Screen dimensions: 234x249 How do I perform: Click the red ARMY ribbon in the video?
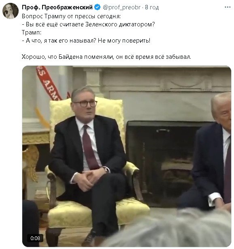tap(48, 83)
